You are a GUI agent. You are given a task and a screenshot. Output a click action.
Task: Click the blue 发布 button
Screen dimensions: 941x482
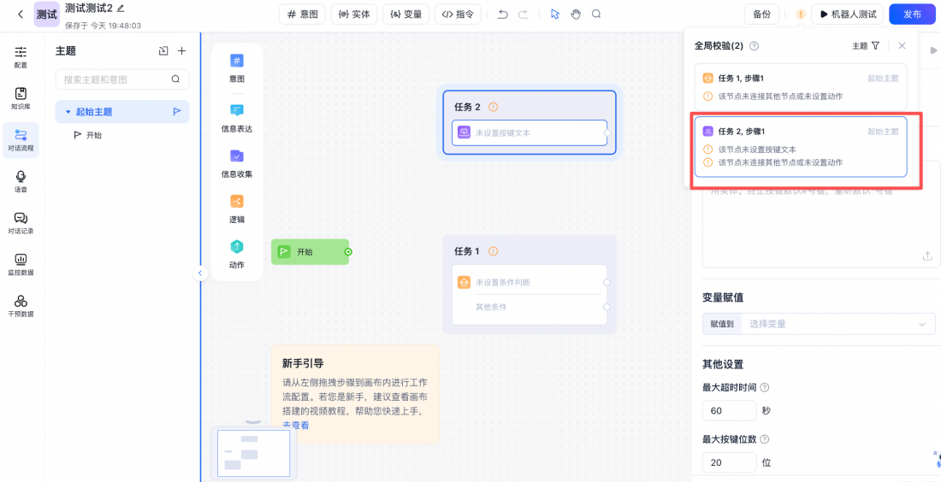click(x=912, y=14)
